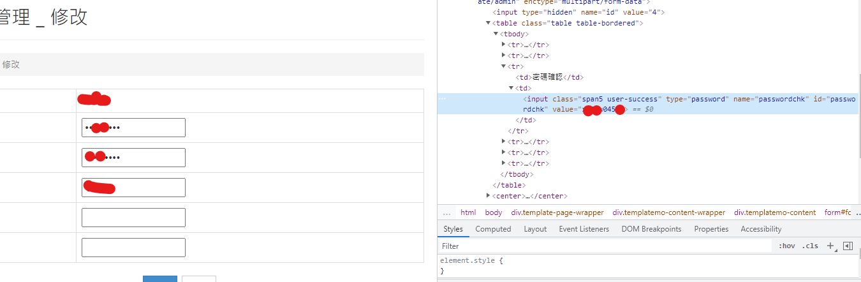
Task: Focus the styles Filter box
Action: click(605, 246)
